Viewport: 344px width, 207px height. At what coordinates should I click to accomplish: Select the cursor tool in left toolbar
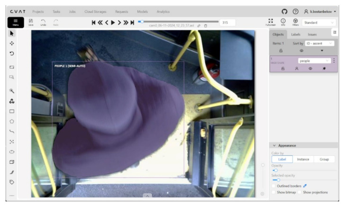12,33
